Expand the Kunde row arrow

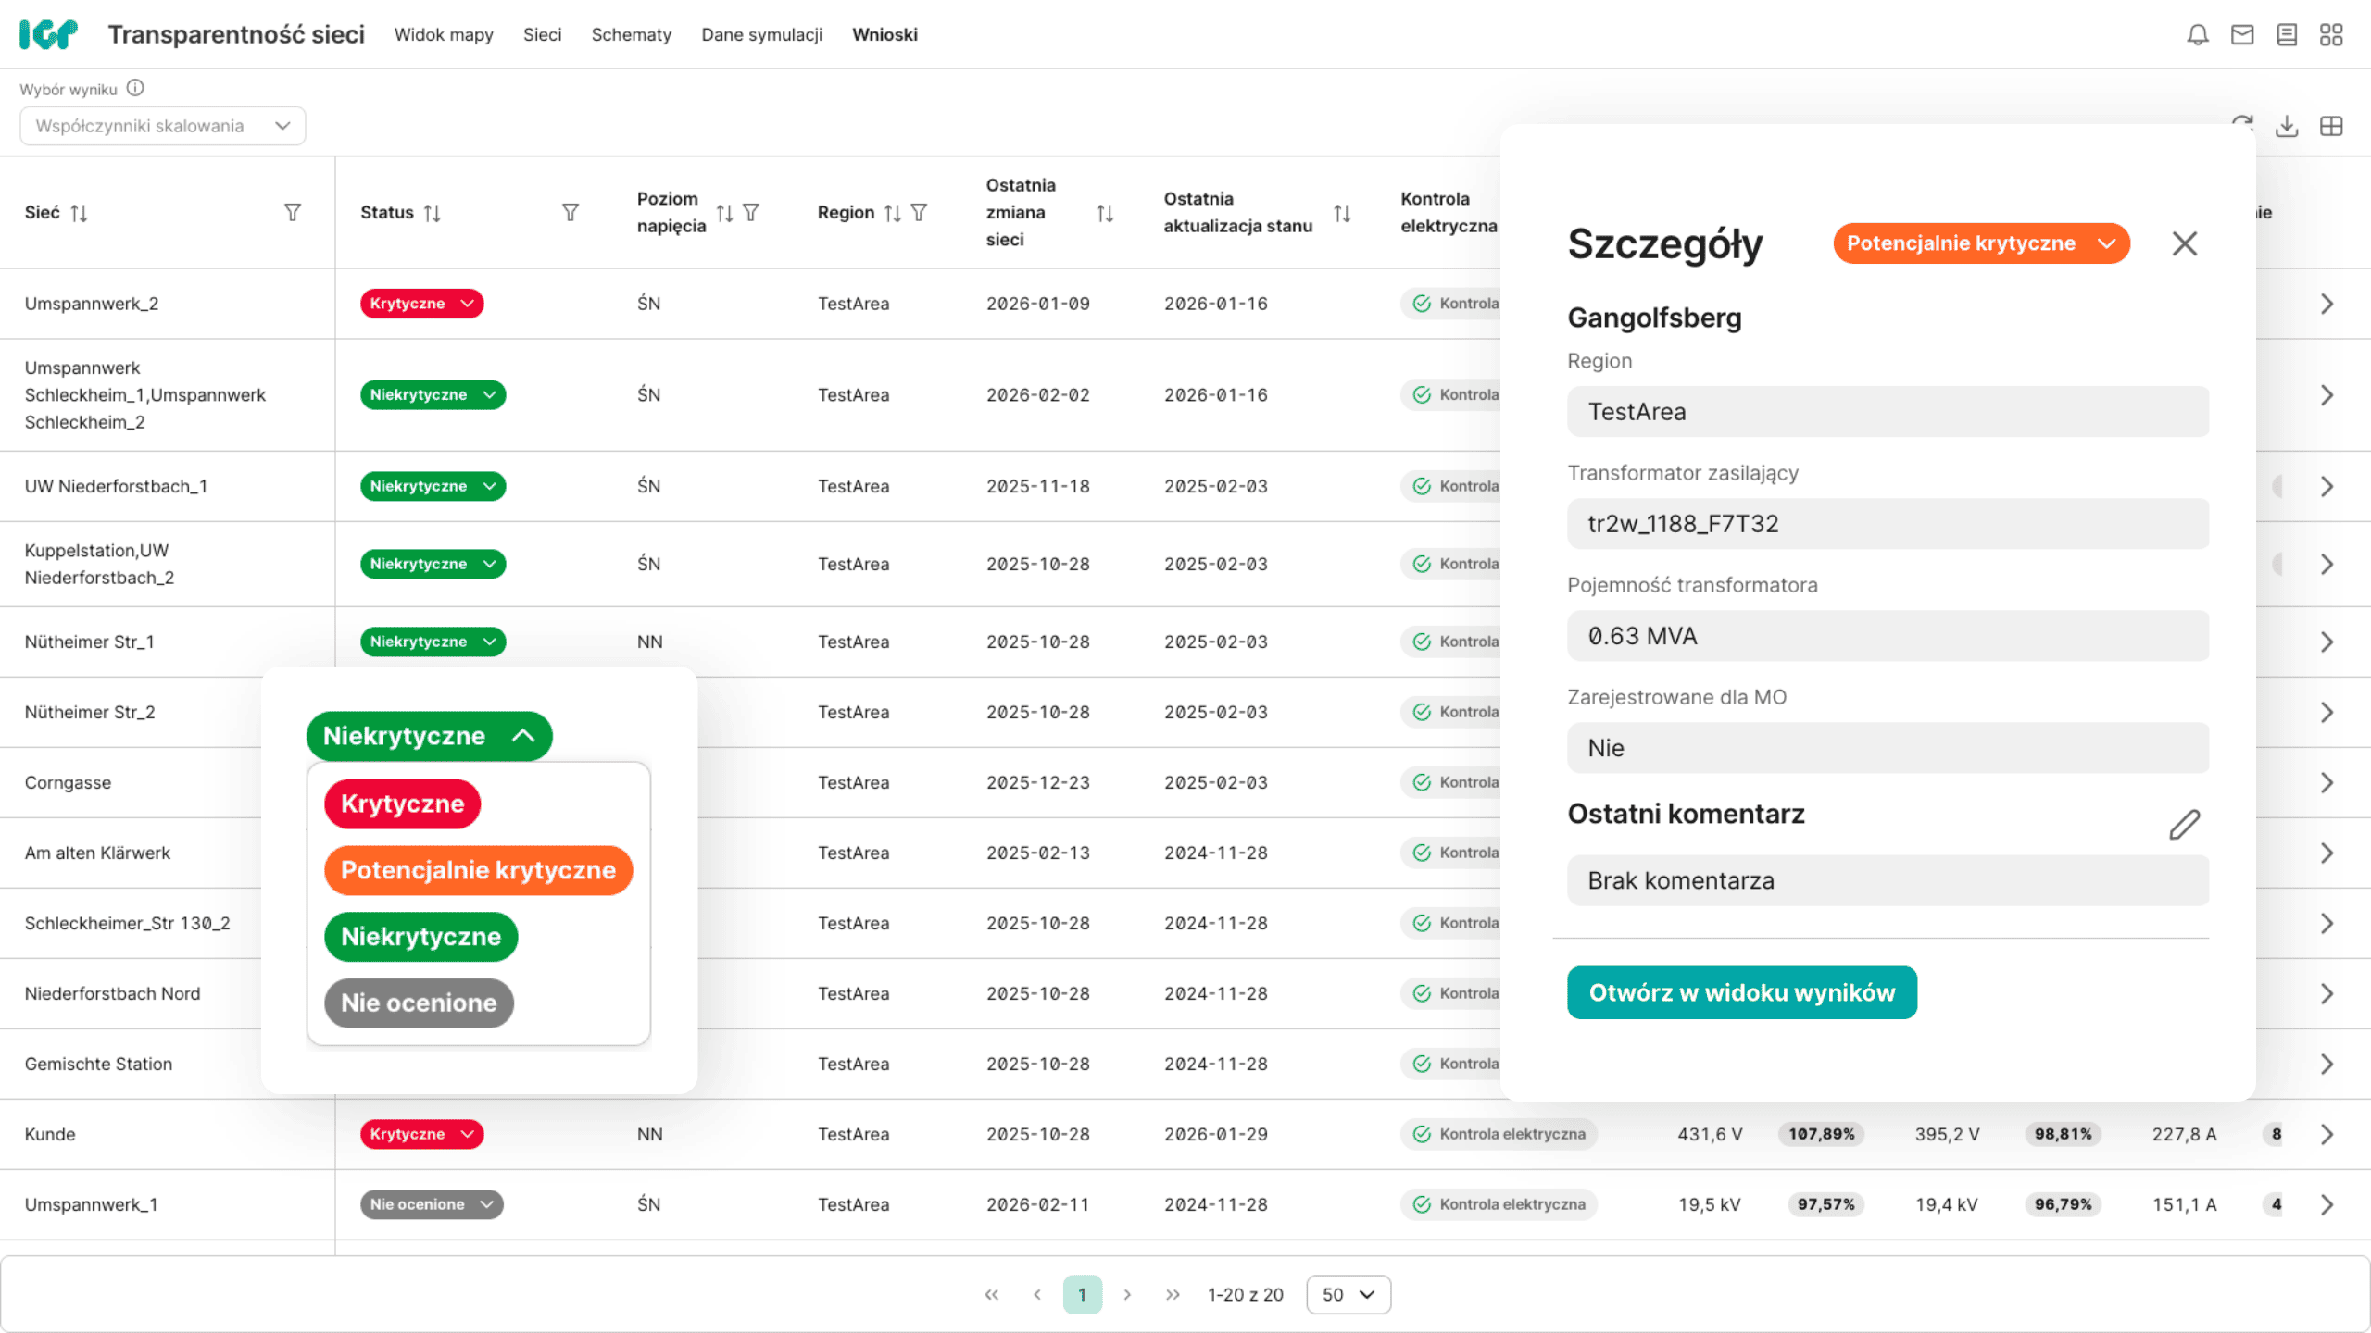tap(2327, 1134)
